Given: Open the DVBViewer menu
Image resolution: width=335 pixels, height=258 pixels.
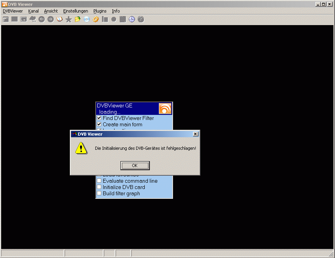Looking at the screenshot, I should [x=13, y=11].
